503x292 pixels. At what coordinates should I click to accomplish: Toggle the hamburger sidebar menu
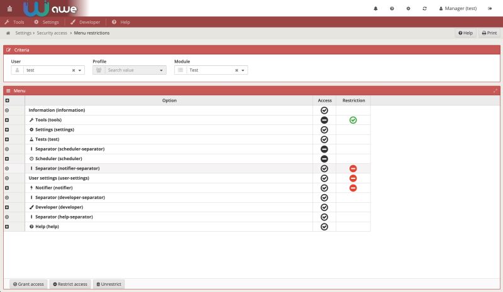9,9
